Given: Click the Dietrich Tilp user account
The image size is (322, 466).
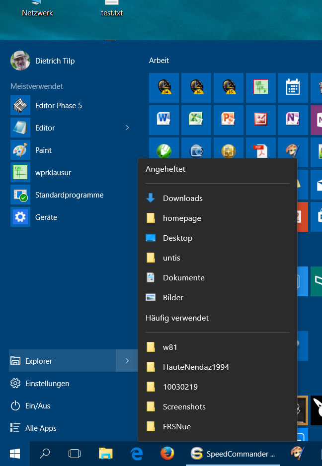Looking at the screenshot, I should [x=55, y=61].
